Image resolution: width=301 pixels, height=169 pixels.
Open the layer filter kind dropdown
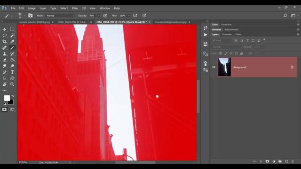[x=222, y=40]
